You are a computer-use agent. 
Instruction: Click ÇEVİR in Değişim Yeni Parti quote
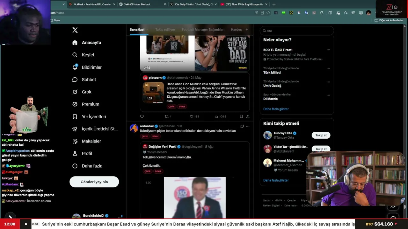click(148, 171)
